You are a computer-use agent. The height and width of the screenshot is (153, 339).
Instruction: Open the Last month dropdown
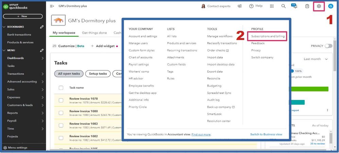click(316, 59)
